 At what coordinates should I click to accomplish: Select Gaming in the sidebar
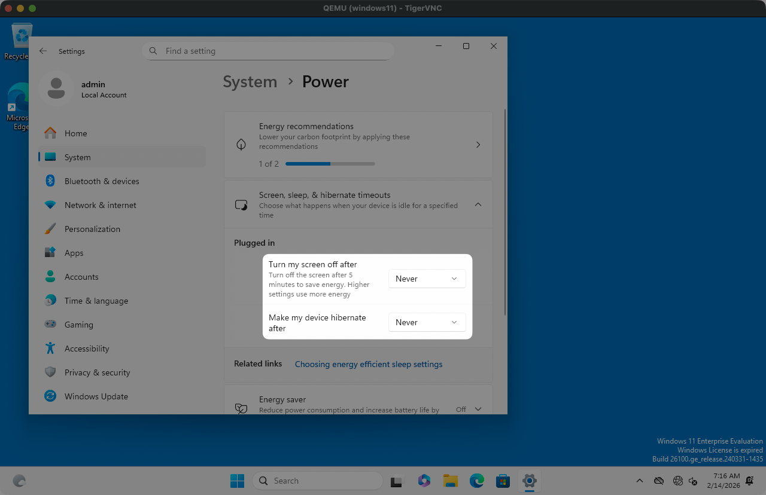point(79,325)
